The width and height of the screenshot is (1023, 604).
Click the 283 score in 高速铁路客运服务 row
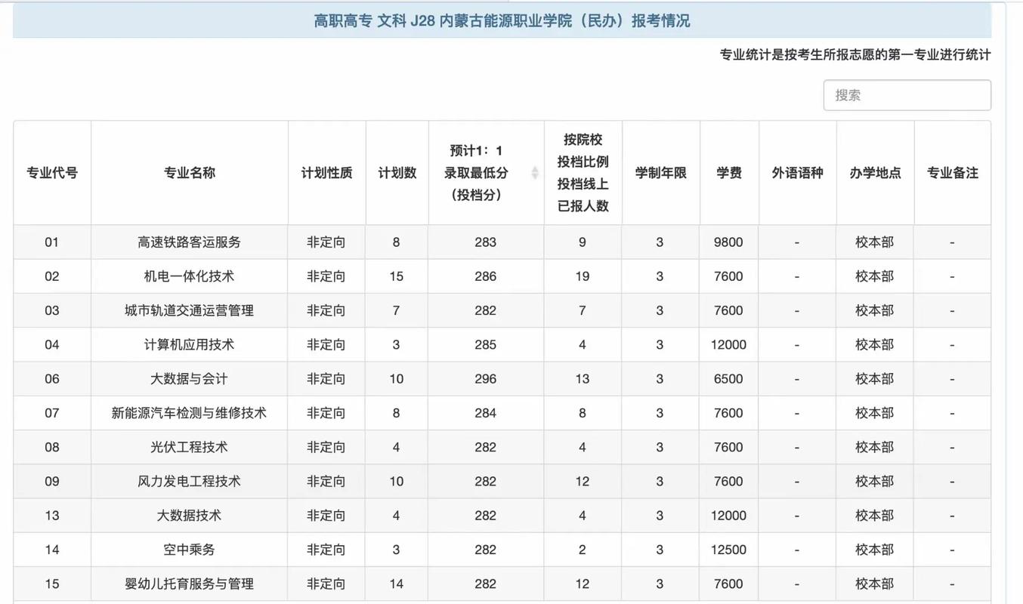click(x=486, y=242)
